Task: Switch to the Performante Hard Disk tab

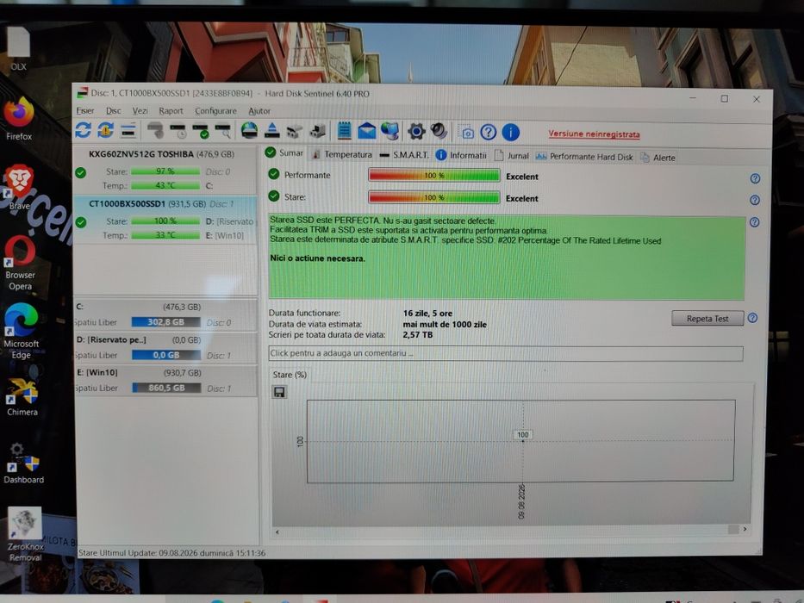Action: (584, 157)
